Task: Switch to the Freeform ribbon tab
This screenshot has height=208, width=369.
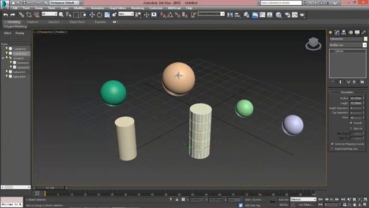Action: pyautogui.click(x=33, y=22)
